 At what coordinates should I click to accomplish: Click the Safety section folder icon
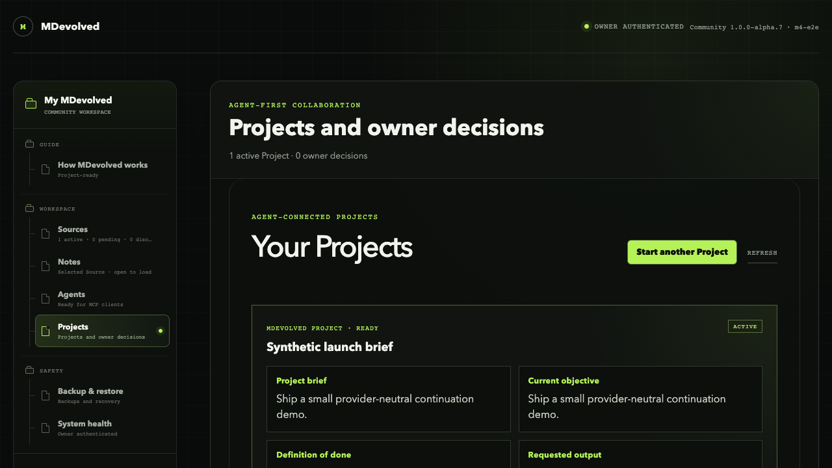(29, 370)
